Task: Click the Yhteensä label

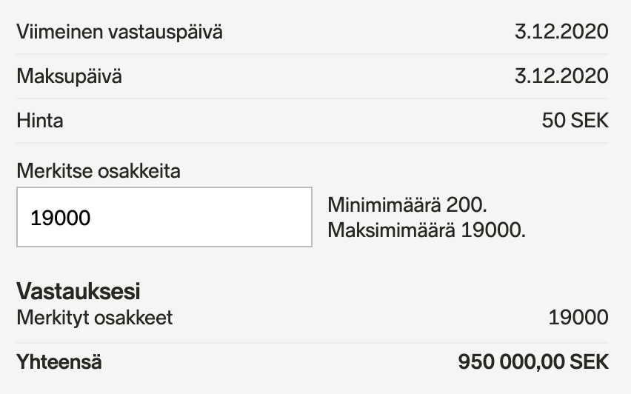Action: pos(59,363)
